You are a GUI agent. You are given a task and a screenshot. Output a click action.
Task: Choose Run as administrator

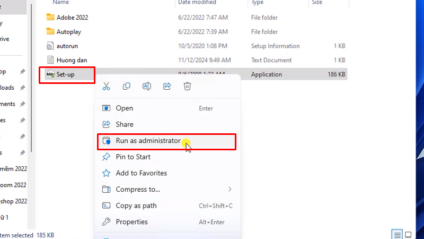click(148, 141)
